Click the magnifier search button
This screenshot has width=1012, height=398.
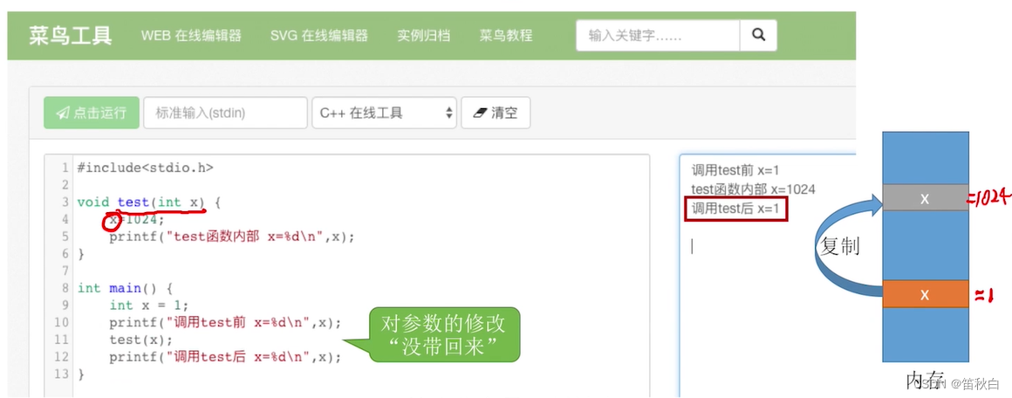click(758, 36)
